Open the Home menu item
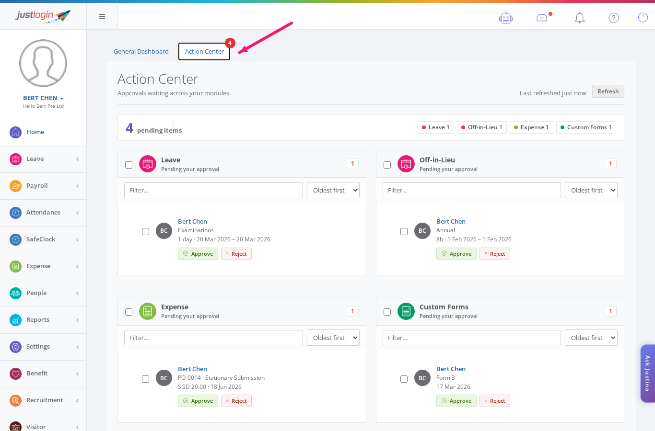 point(43,132)
